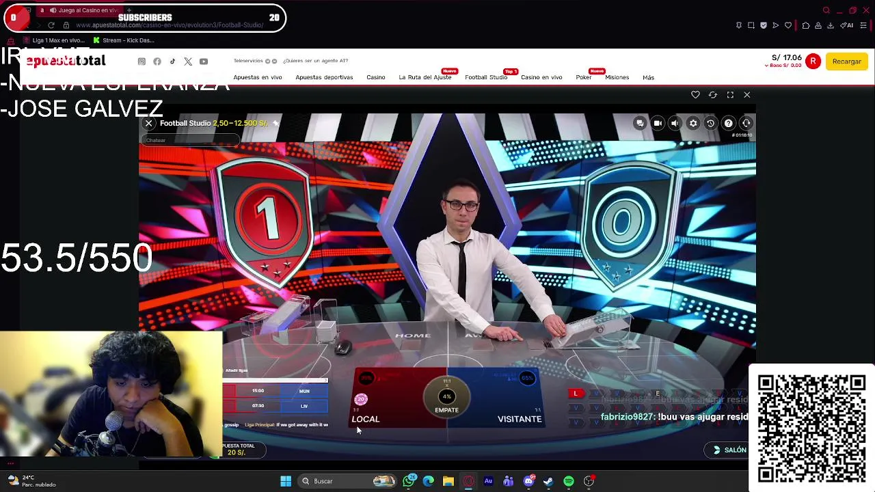Enter fullscreen mode for the game

click(730, 95)
